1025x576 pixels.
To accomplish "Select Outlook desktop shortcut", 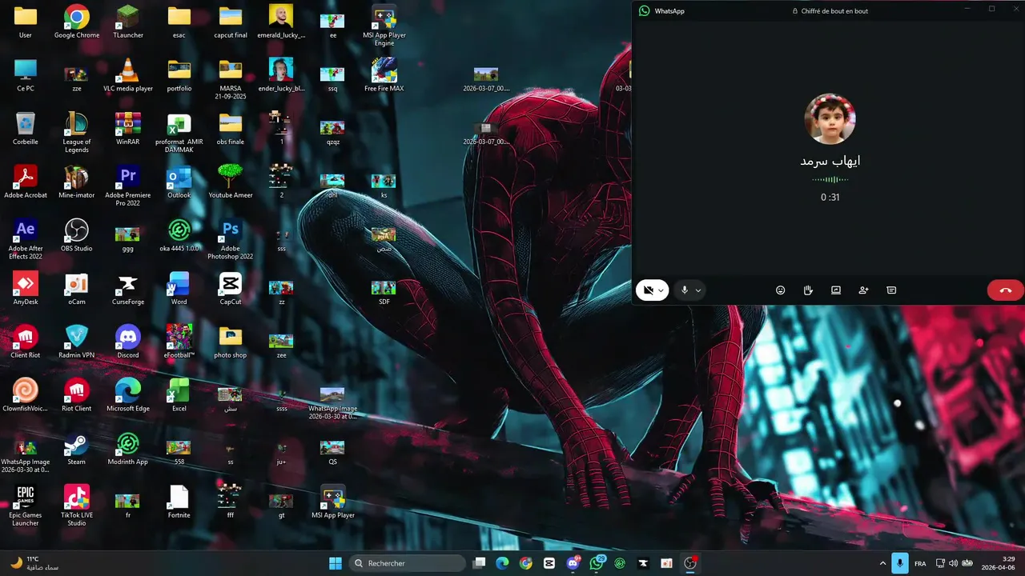I will (x=179, y=182).
